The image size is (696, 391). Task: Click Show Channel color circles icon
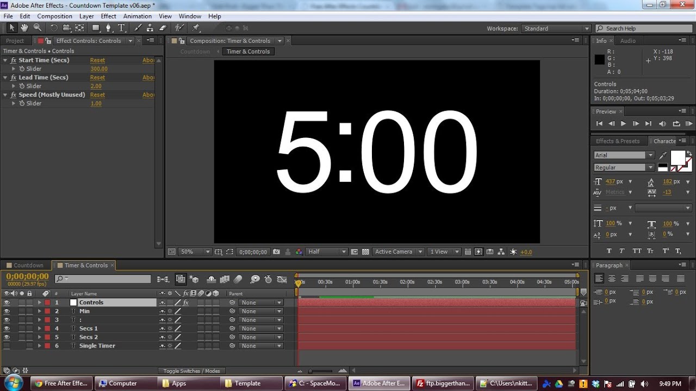[299, 252]
